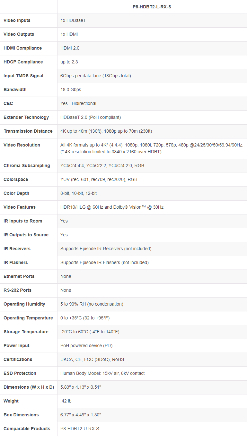The height and width of the screenshot is (436, 247).
Task: Select the Chroma Subsampling label
Action: [27, 166]
